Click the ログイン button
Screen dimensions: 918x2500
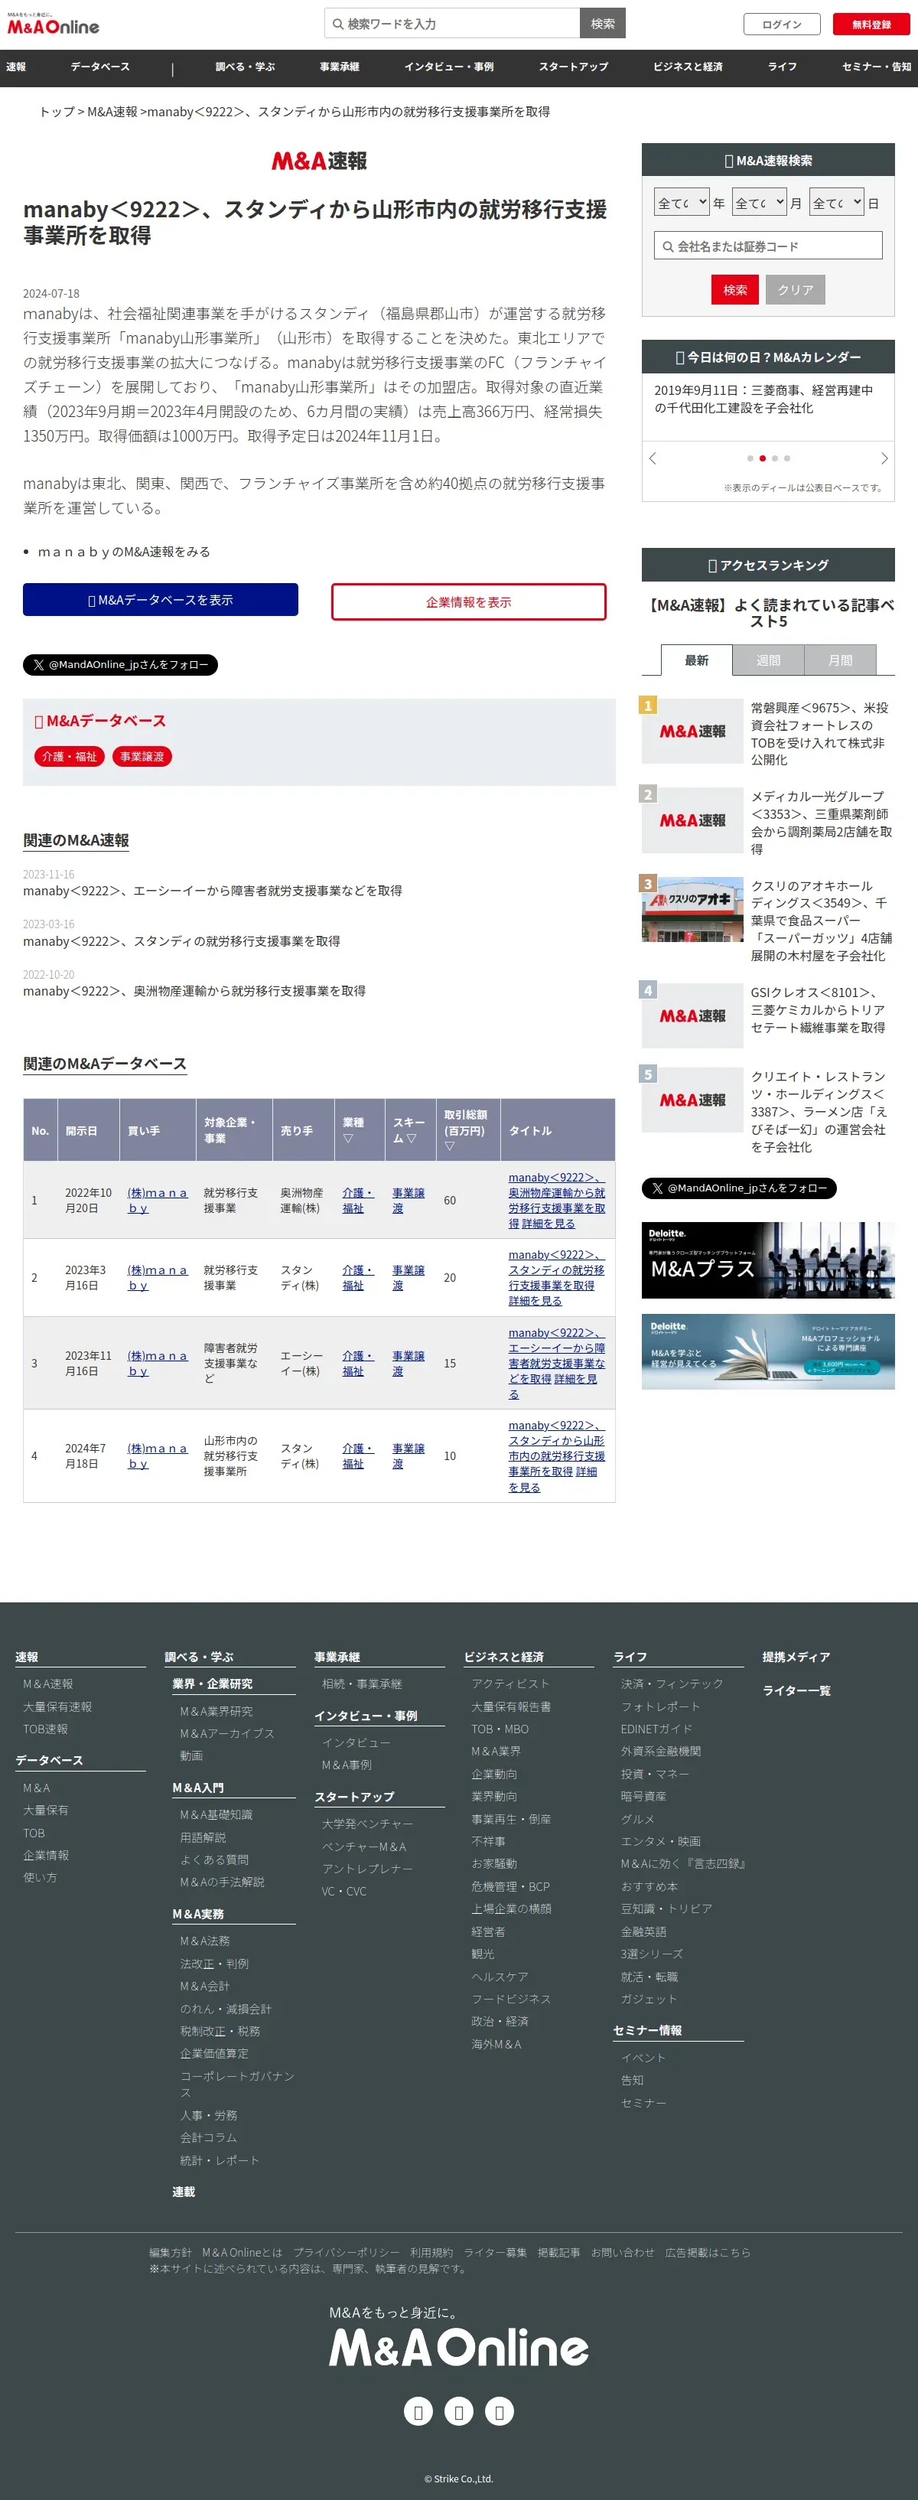point(782,24)
